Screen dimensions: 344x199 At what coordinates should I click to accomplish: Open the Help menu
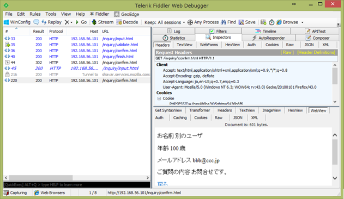(80, 14)
